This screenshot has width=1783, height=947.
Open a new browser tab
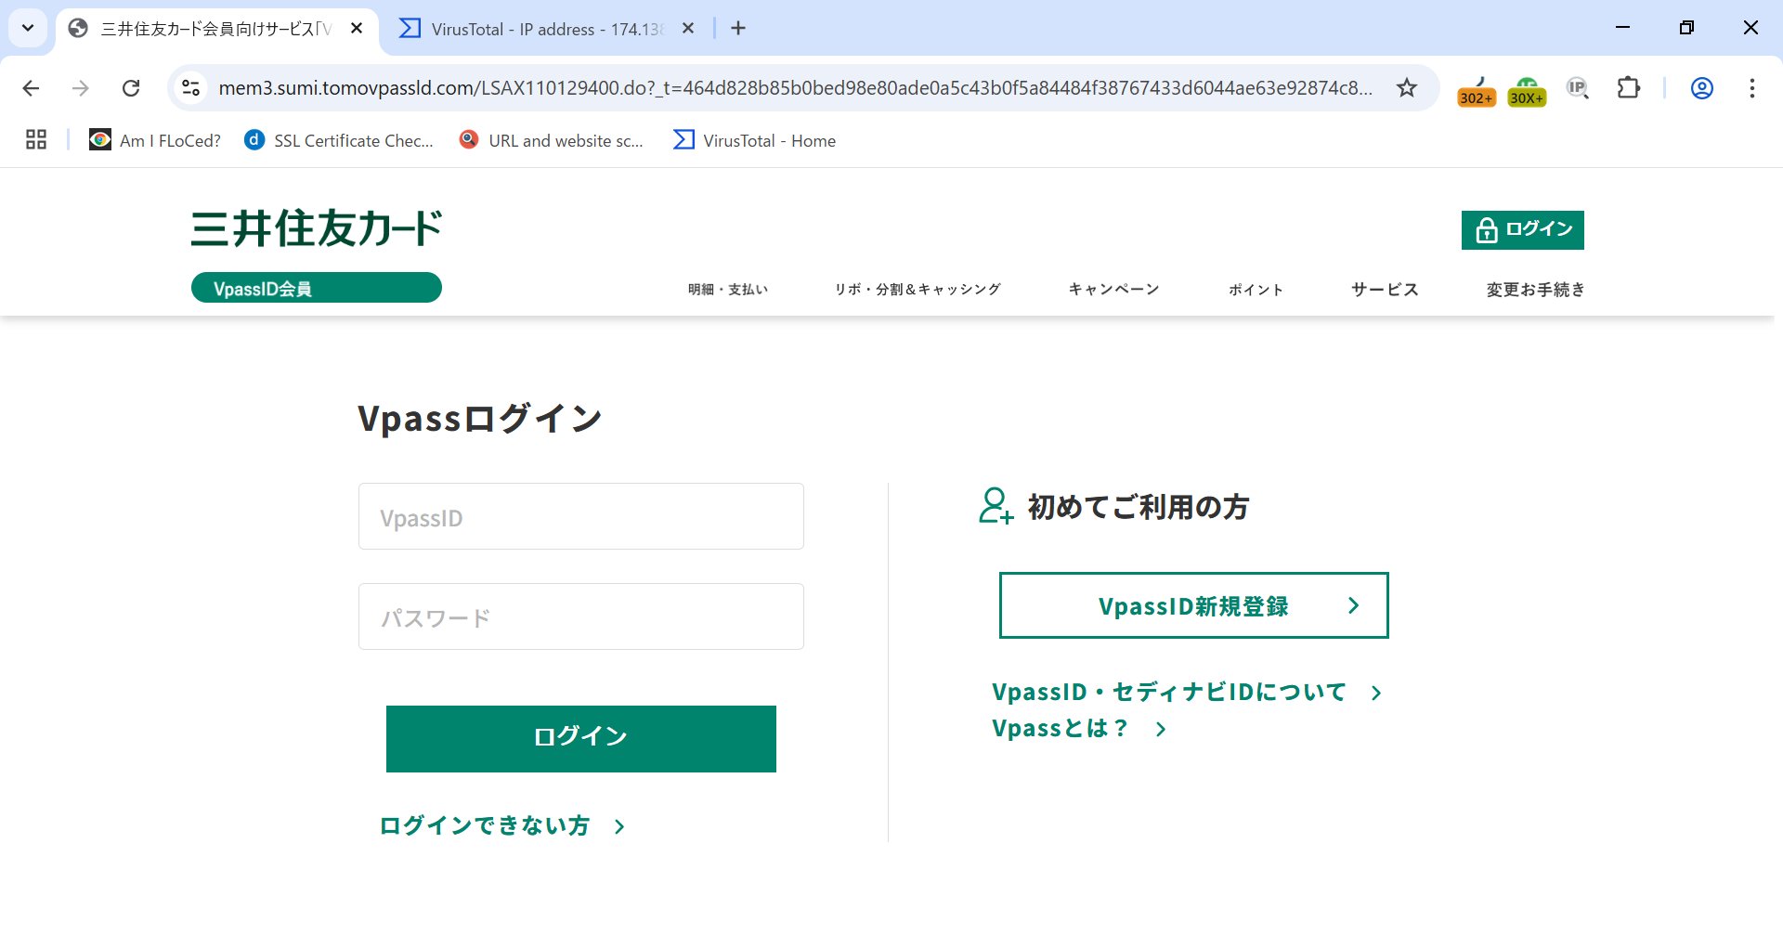pos(738,29)
